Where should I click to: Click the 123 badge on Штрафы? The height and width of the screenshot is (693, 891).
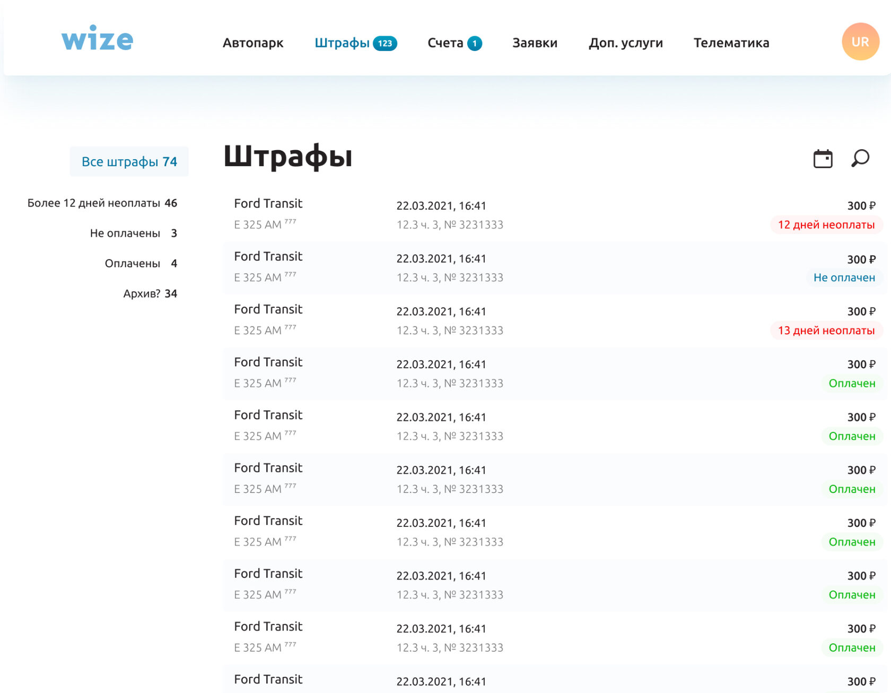(385, 44)
